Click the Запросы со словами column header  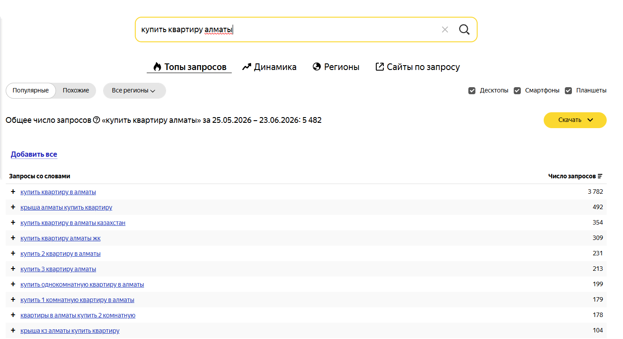coord(40,176)
